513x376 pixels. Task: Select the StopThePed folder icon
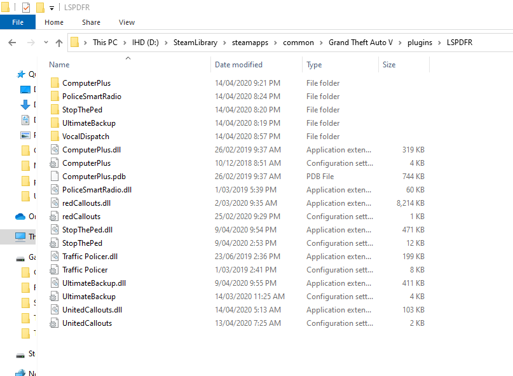point(55,109)
